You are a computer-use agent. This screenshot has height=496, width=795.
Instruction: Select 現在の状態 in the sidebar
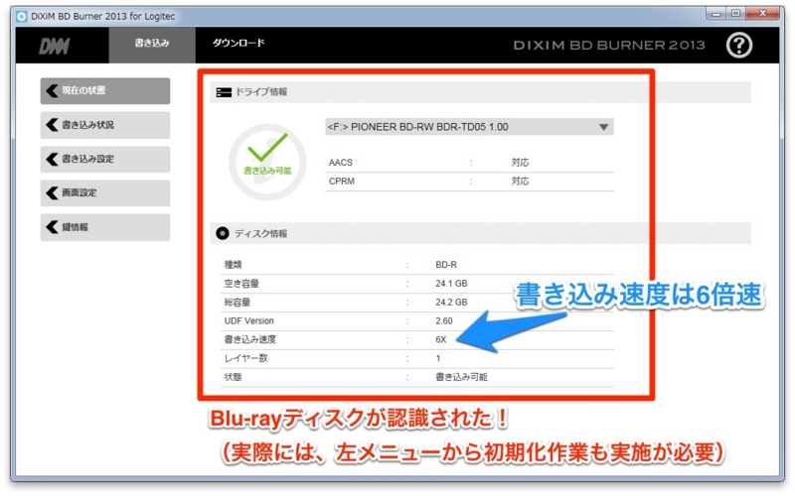(105, 90)
